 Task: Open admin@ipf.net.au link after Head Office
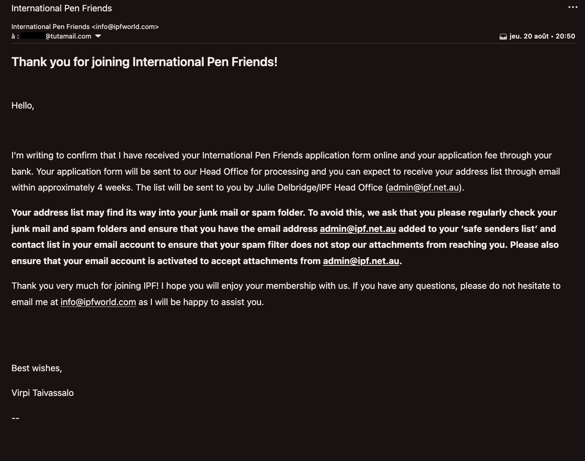(423, 187)
